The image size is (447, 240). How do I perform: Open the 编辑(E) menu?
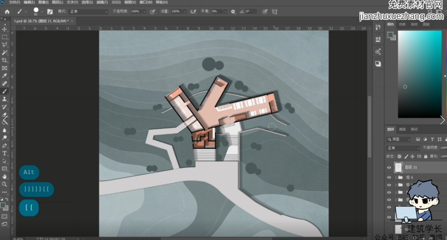pos(29,2)
